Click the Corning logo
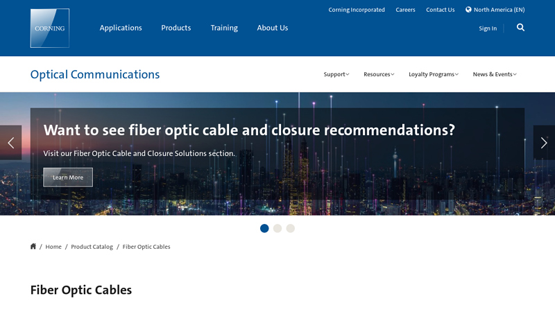Screen dimensions: 555x312 (50, 28)
